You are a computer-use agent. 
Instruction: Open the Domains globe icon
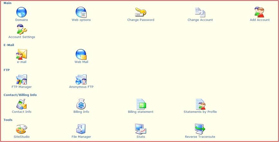coord(22,13)
